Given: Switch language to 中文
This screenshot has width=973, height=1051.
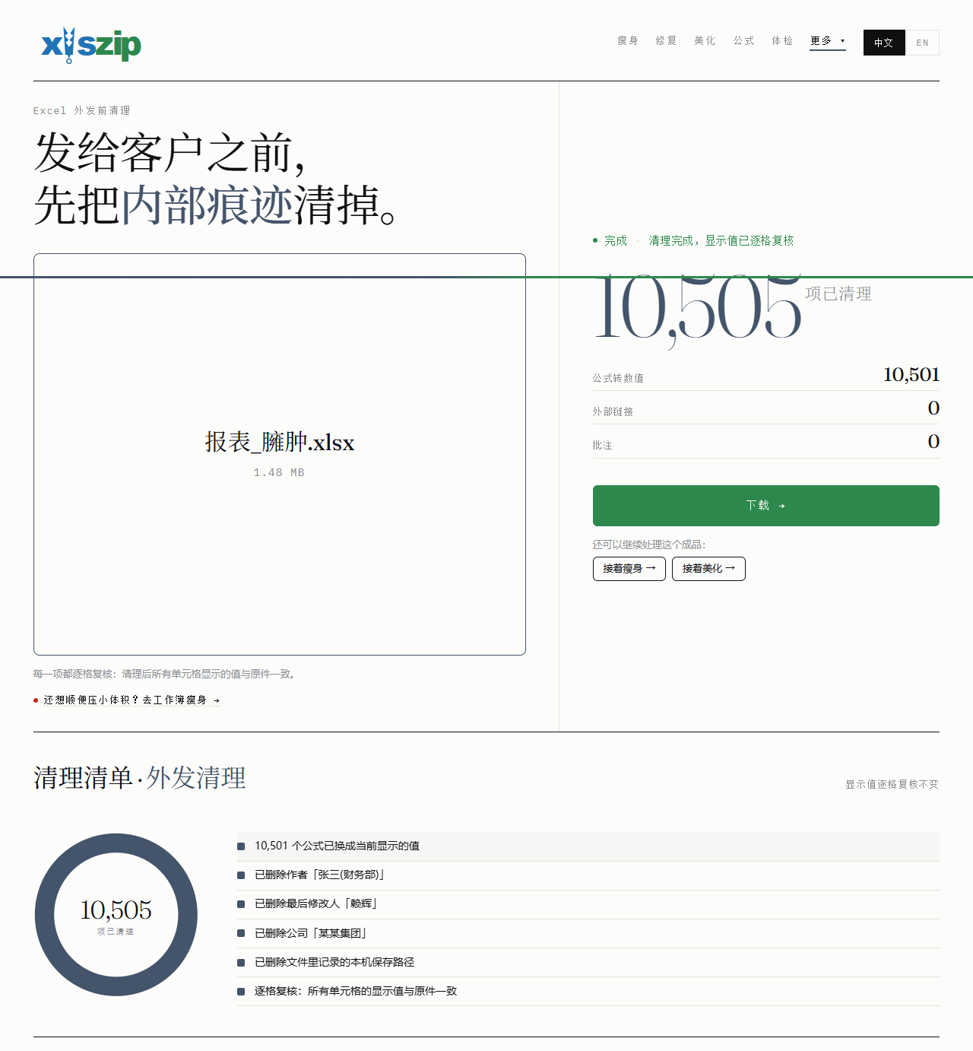Looking at the screenshot, I should click(884, 43).
